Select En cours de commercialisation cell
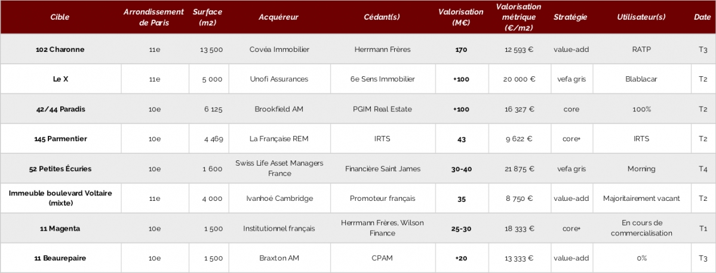 [641, 228]
